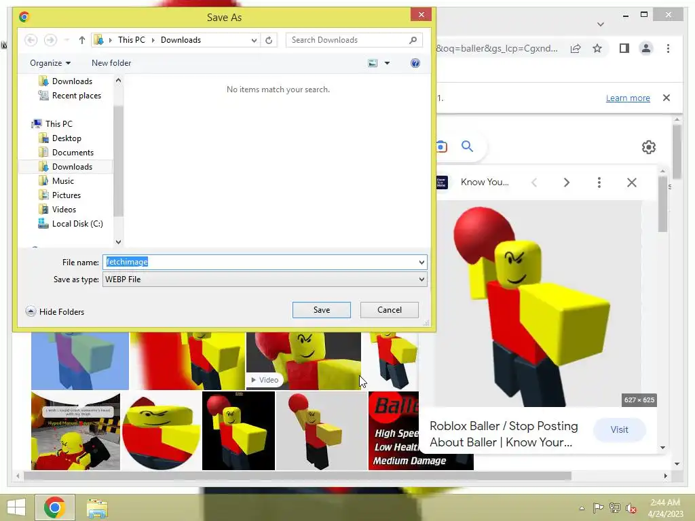Image resolution: width=695 pixels, height=521 pixels.
Task: Bookmark this page star icon
Action: (x=597, y=48)
